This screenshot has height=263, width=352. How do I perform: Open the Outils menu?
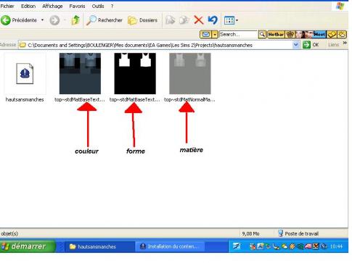coord(98,7)
